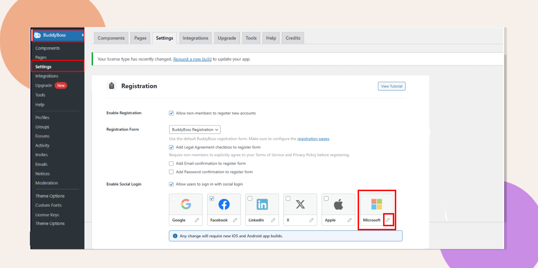Go to Emails in the sidebar
Image resolution: width=538 pixels, height=268 pixels.
(x=41, y=164)
